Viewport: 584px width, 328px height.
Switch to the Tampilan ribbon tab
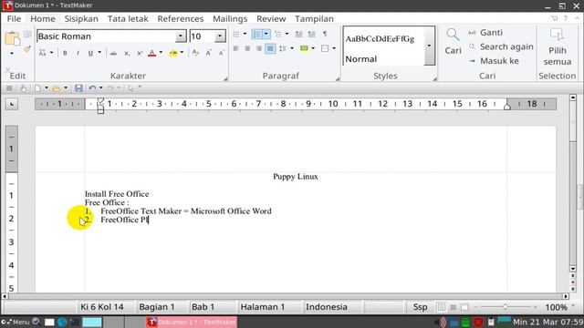click(314, 18)
